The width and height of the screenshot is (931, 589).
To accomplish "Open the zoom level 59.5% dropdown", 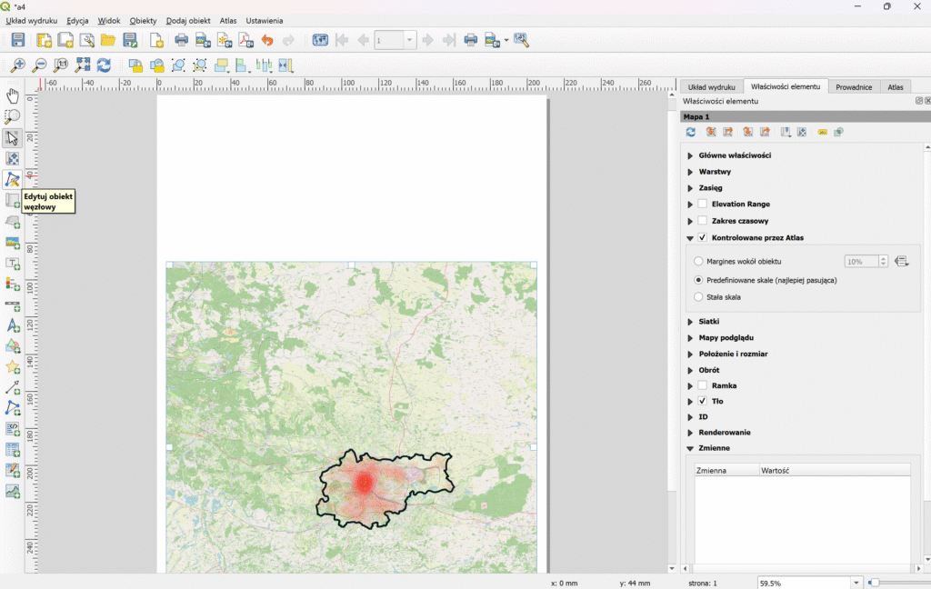I will 856,583.
